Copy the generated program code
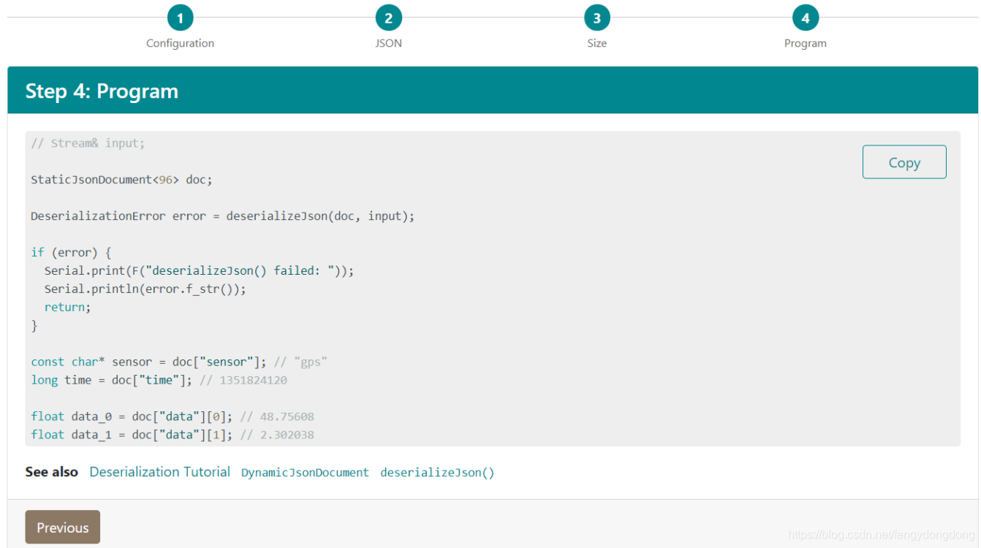Viewport: 981px width, 548px height. pyautogui.click(x=904, y=161)
